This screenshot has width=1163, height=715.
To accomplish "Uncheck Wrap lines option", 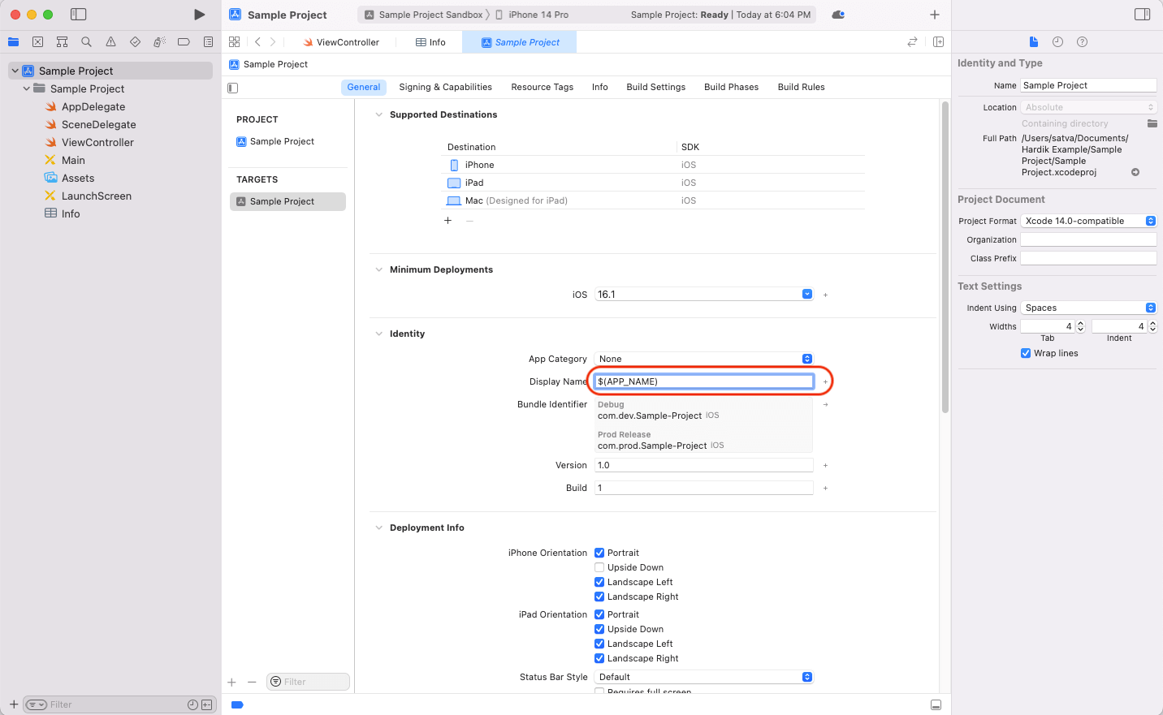I will point(1026,353).
